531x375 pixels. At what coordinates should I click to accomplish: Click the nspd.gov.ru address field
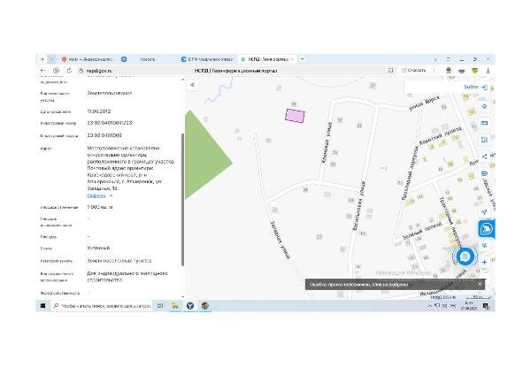pyautogui.click(x=99, y=71)
